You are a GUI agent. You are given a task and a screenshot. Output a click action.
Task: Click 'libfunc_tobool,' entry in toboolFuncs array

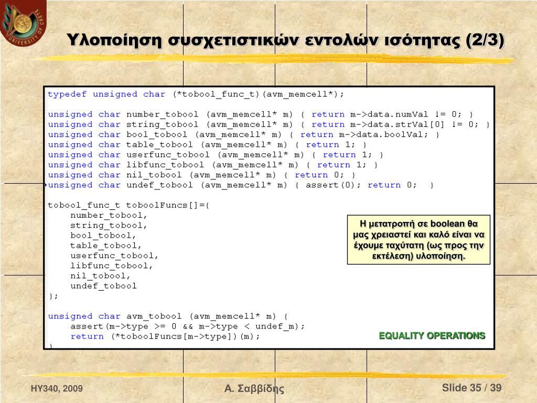coord(112,266)
